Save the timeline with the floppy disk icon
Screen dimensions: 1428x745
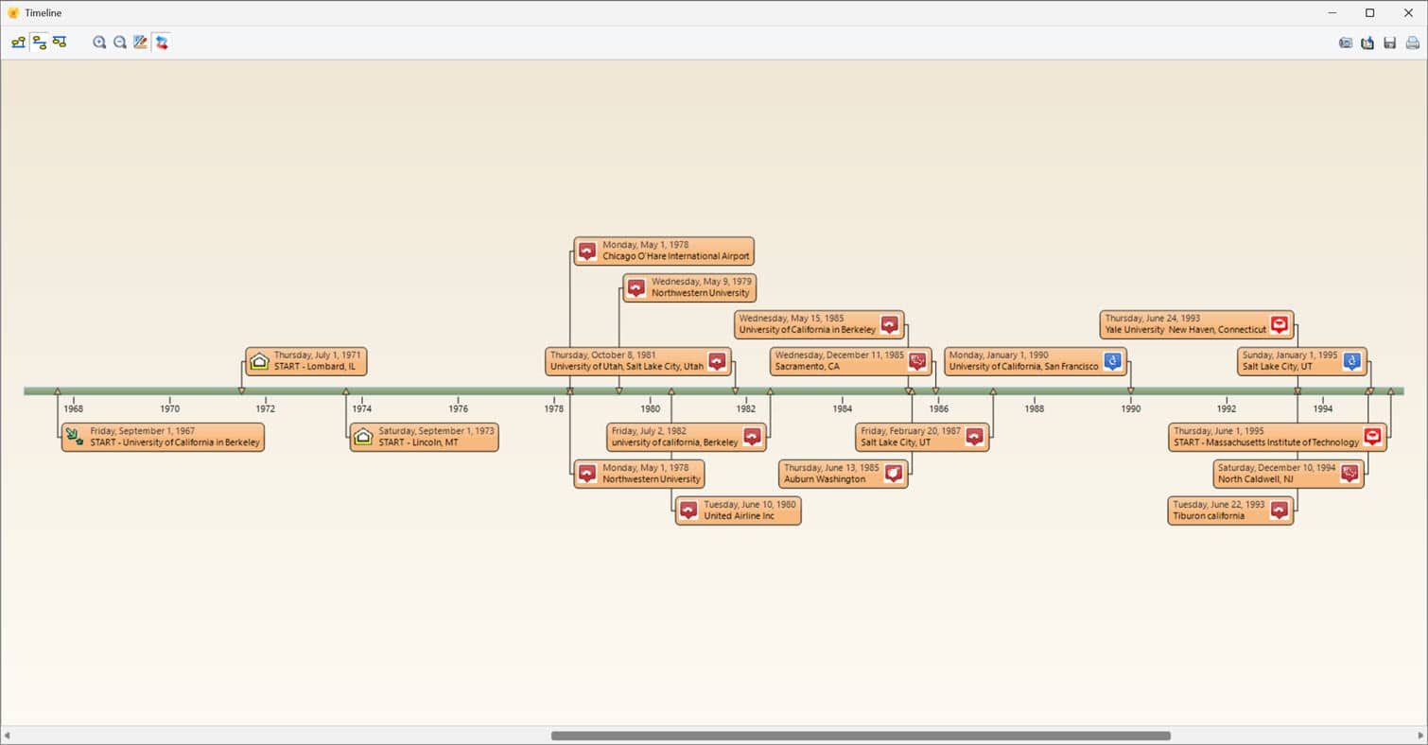1389,43
